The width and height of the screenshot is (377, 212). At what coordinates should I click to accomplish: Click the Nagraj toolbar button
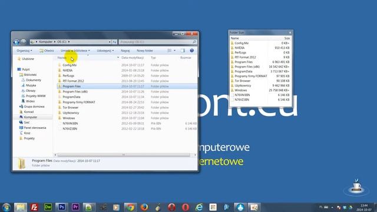tap(125, 51)
